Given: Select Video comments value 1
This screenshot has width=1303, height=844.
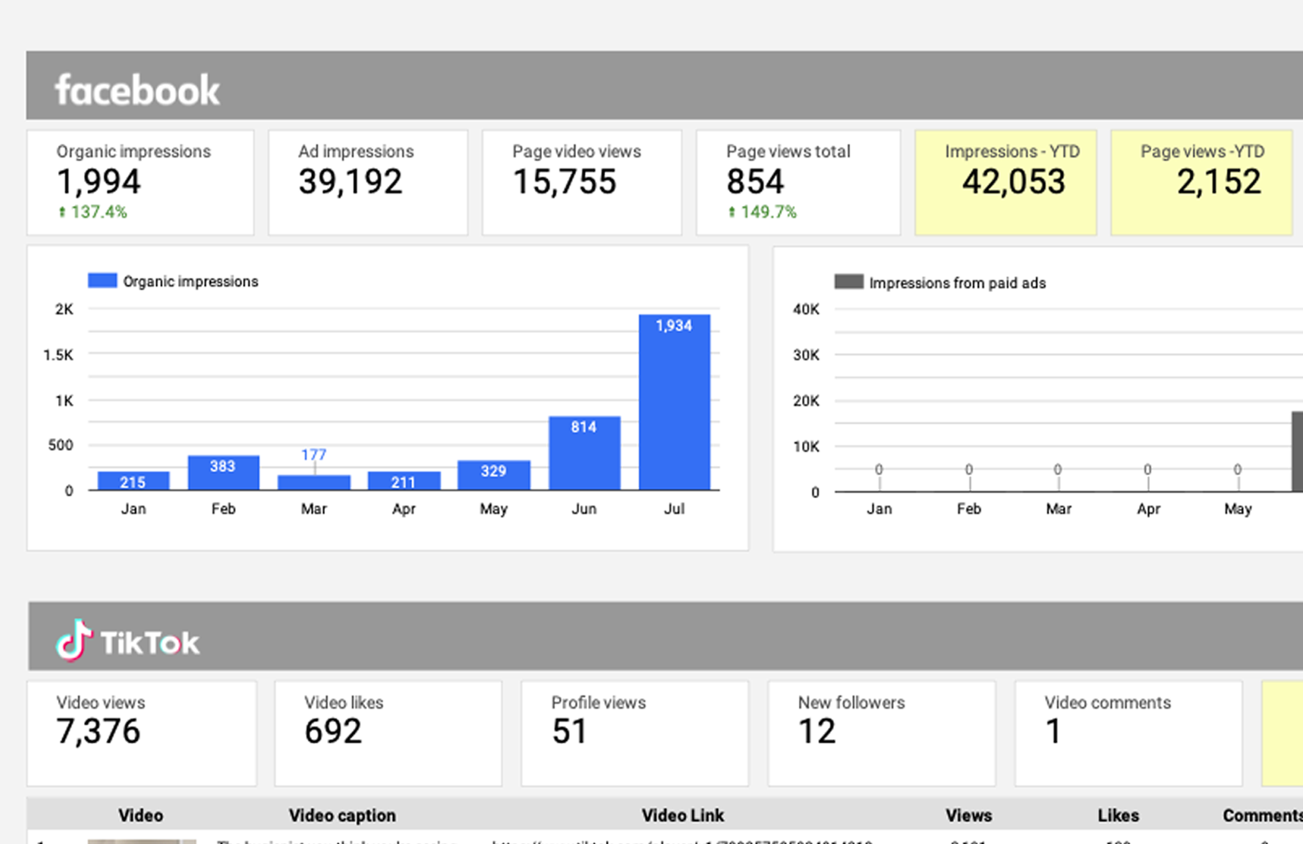Looking at the screenshot, I should pyautogui.click(x=1053, y=731).
